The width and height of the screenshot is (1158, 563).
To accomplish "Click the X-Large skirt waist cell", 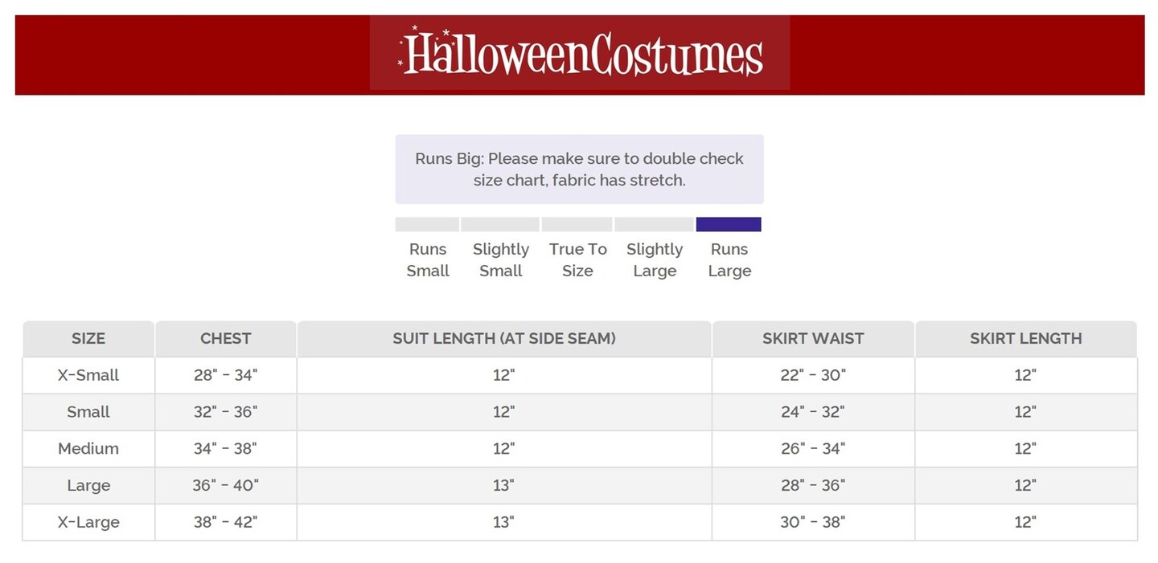I will 813,522.
